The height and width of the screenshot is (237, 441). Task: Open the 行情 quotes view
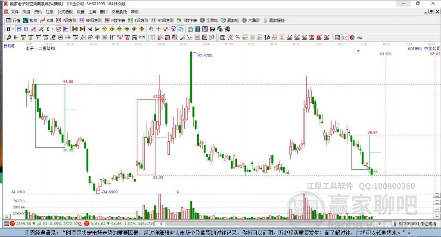[13, 20]
